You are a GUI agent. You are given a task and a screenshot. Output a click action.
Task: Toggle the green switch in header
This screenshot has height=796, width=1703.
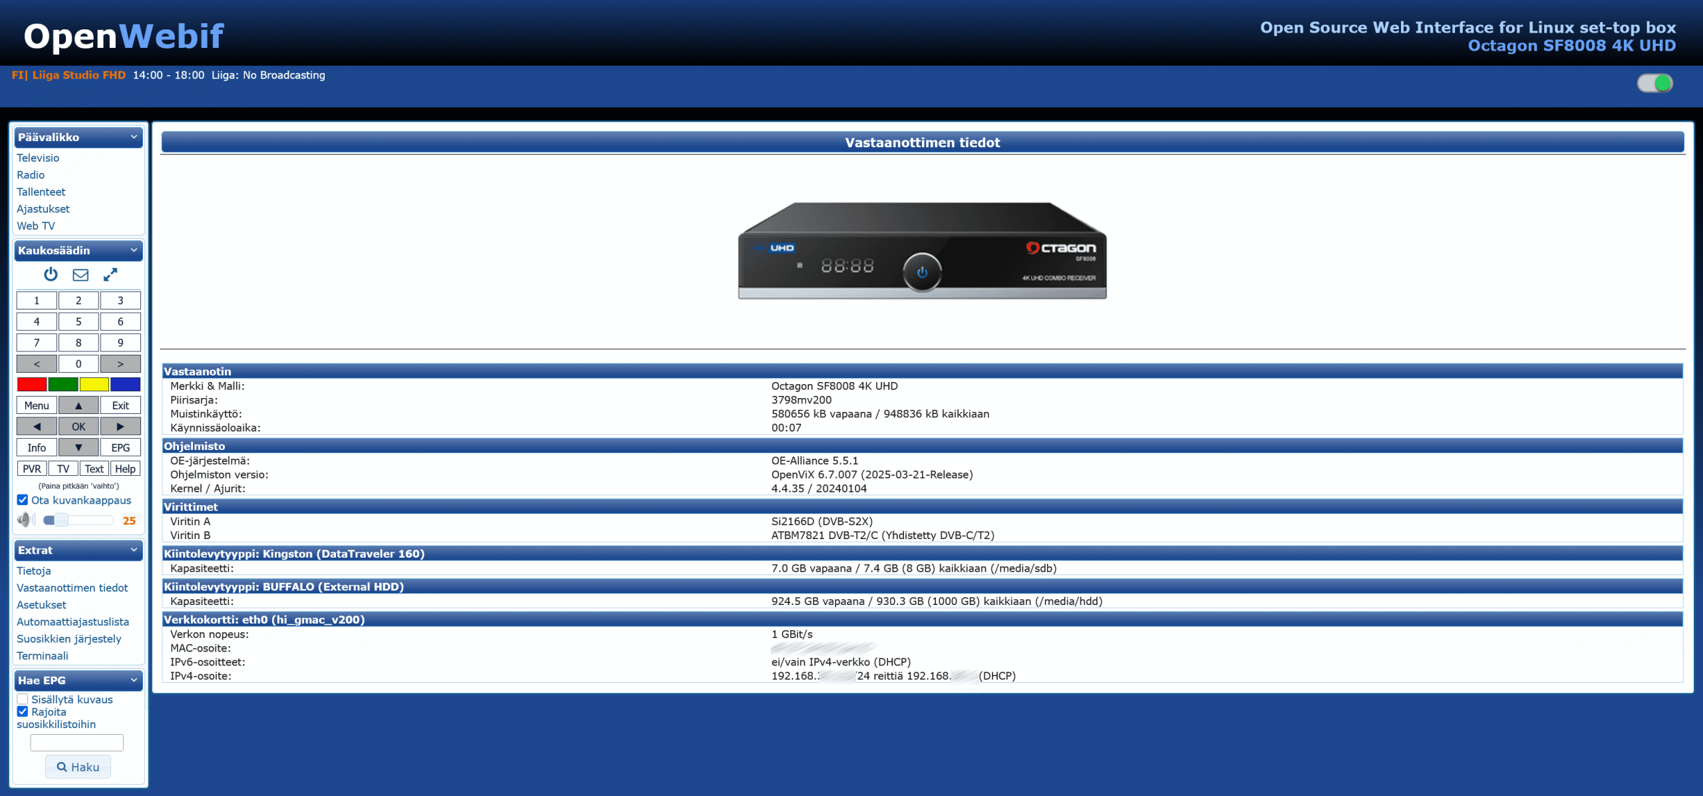coord(1654,83)
